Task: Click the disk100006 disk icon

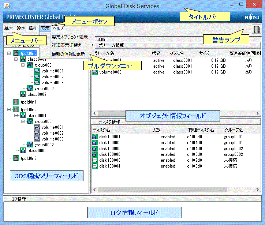Action: pos(95,154)
